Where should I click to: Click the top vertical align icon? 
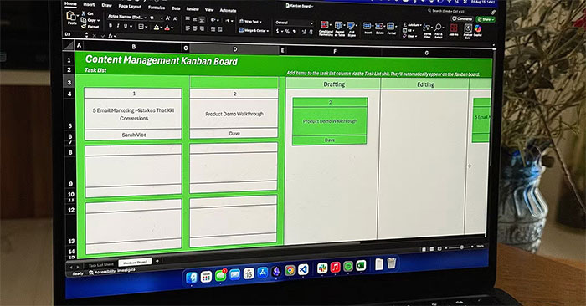click(x=188, y=19)
